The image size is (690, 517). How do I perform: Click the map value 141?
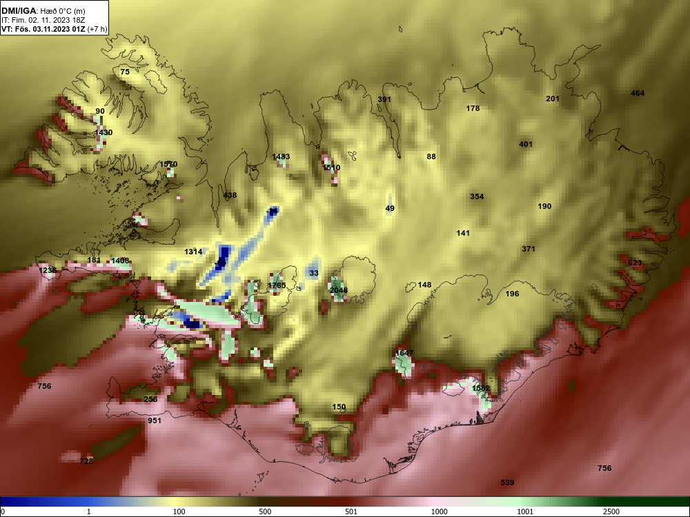[463, 234]
